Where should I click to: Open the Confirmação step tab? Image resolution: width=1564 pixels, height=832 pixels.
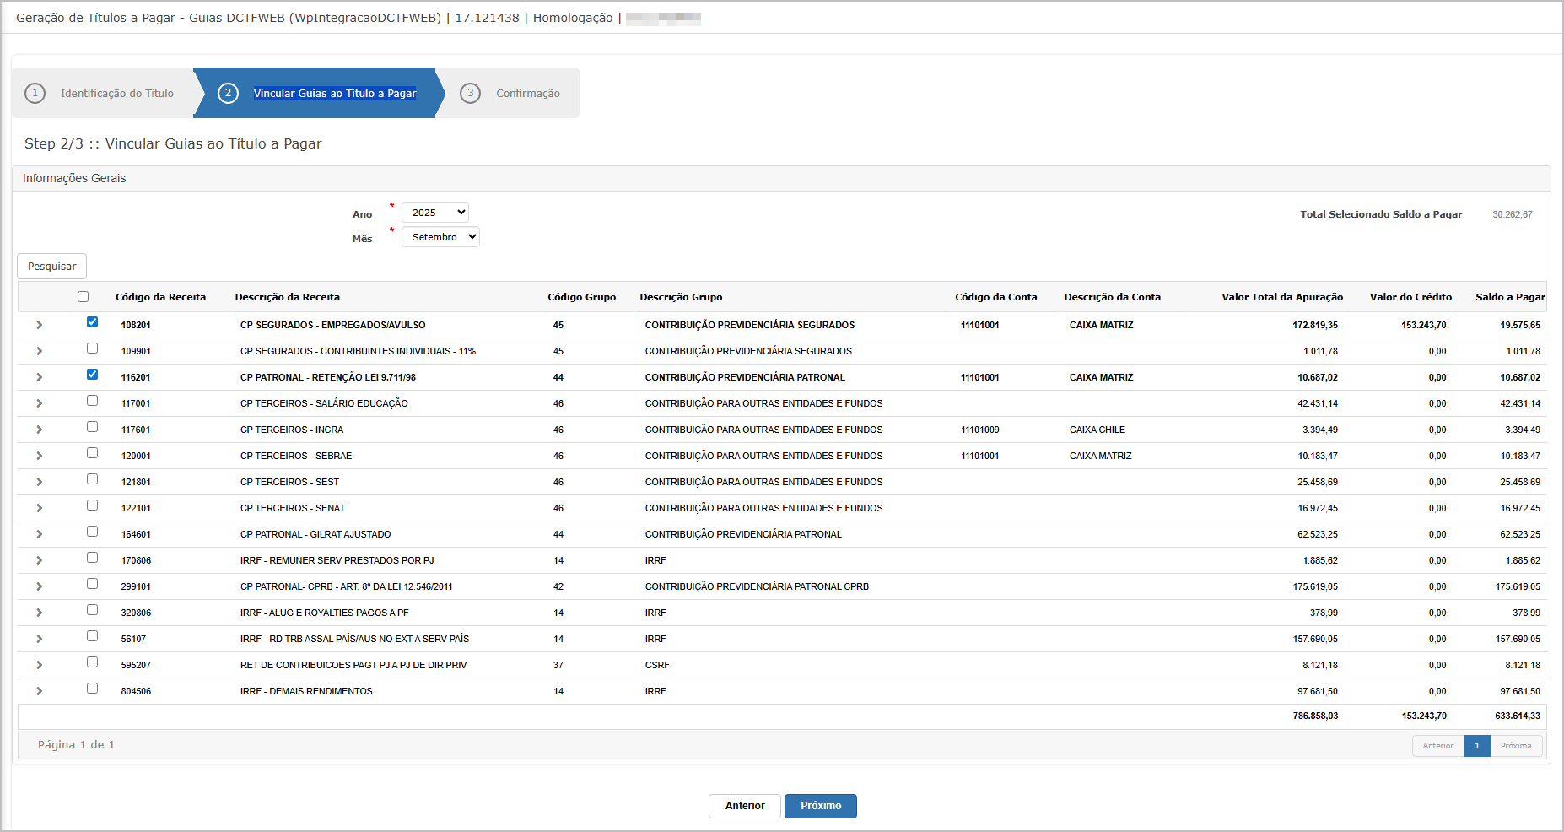point(527,94)
